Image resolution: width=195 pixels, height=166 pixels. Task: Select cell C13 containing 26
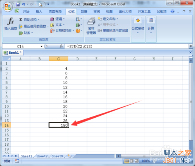point(58,120)
